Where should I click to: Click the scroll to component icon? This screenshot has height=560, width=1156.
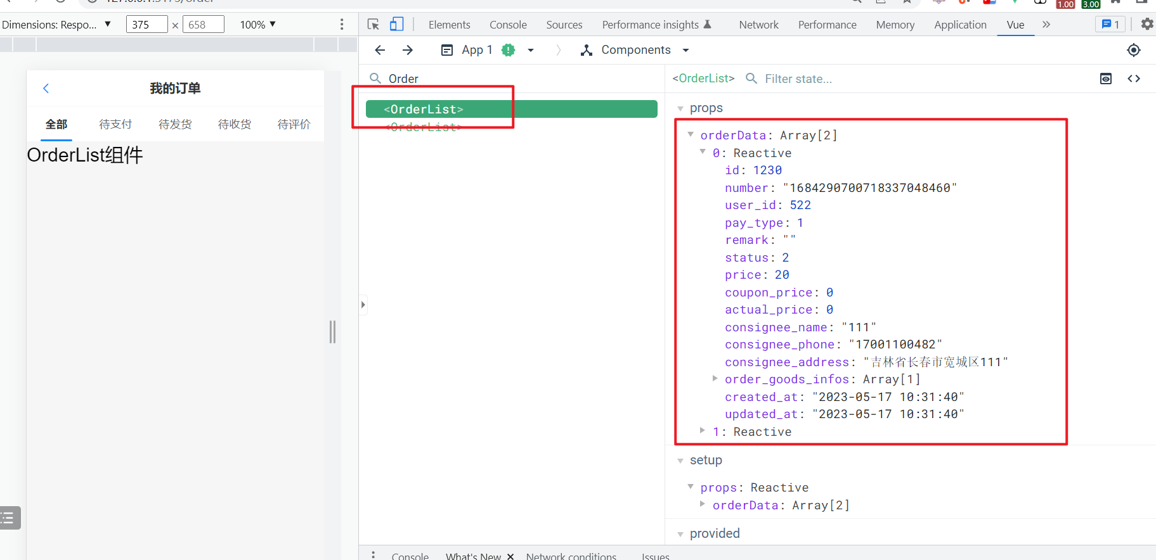click(x=1106, y=79)
